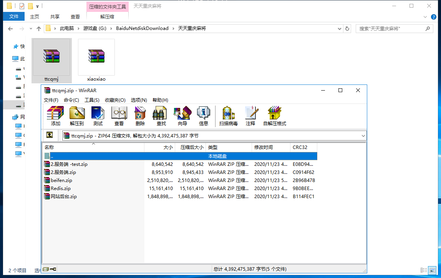Sort WinRAR list by 压缩后大小 column
The image size is (441, 278).
[191, 147]
